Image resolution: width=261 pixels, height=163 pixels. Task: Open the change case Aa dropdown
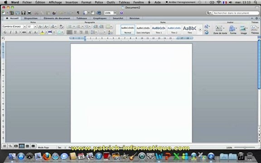53,26
